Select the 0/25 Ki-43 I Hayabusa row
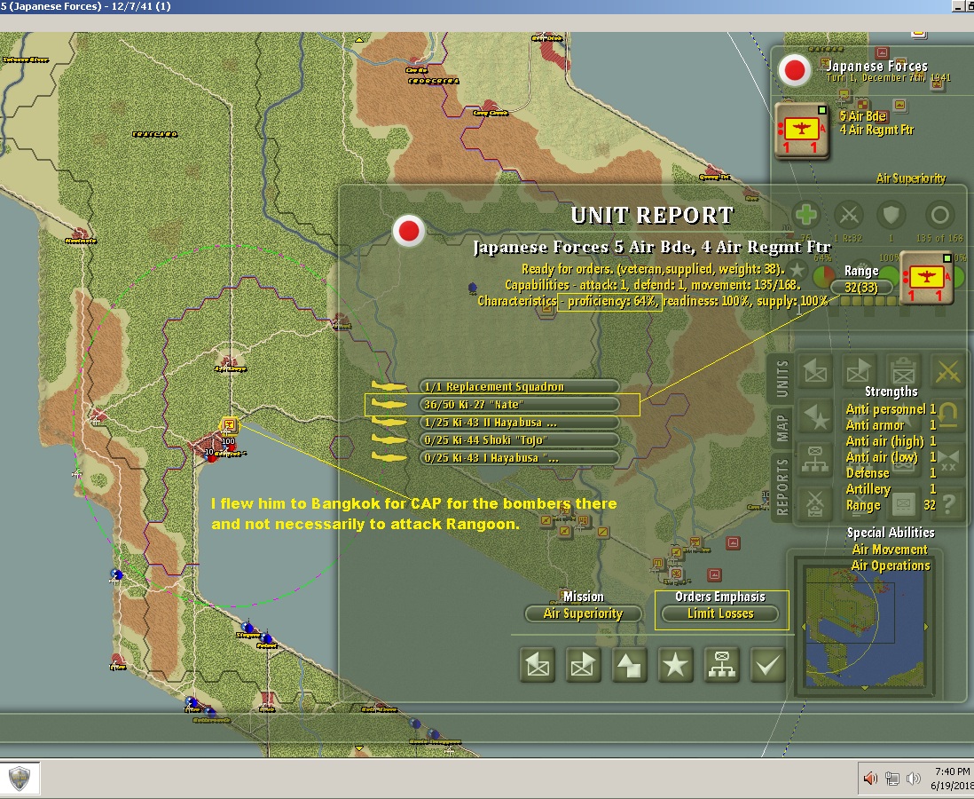This screenshot has height=799, width=974. [x=519, y=457]
